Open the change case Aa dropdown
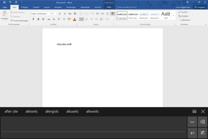The width and height of the screenshot is (208, 139). [x=70, y=14]
